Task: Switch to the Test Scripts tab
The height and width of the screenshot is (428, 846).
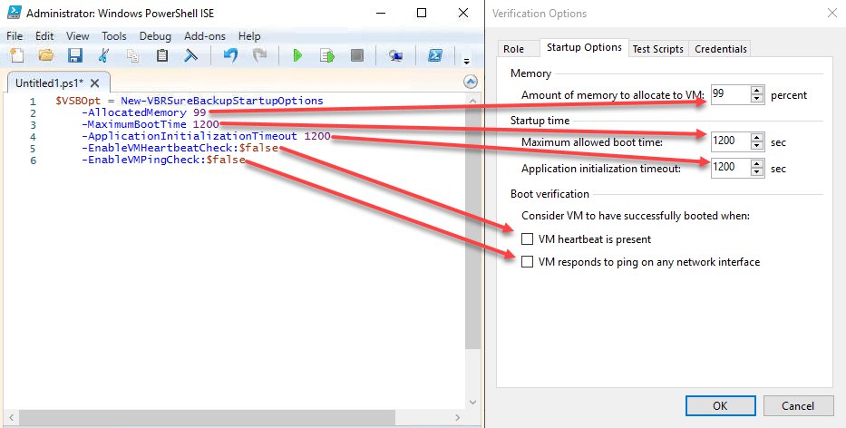Action: (657, 49)
